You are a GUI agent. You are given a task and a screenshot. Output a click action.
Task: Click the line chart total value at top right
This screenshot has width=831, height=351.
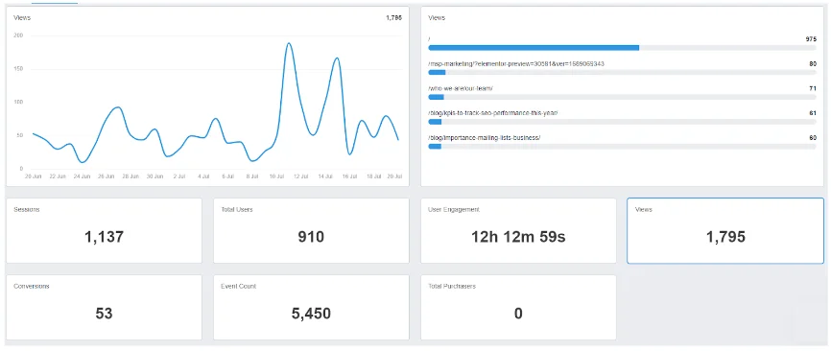tap(393, 17)
